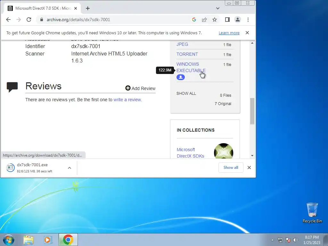
Task: Bookmark this page with the star icon
Action: pos(214,20)
